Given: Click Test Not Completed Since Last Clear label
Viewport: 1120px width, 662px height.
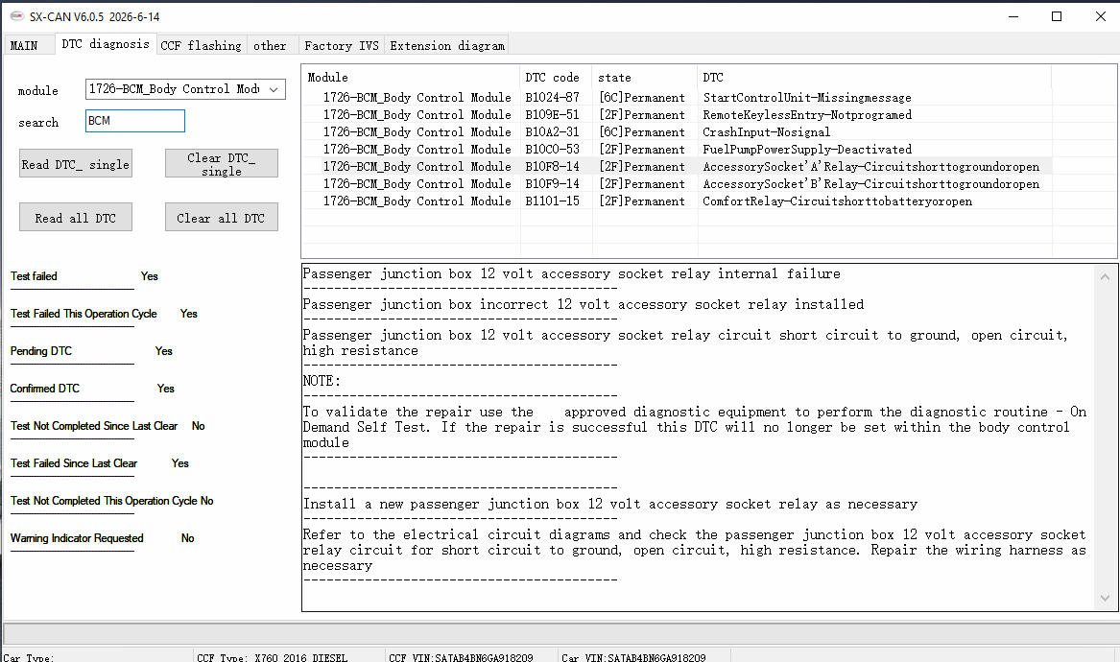Looking at the screenshot, I should [93, 426].
